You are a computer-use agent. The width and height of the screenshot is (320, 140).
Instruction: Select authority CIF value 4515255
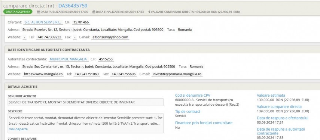[106, 59]
